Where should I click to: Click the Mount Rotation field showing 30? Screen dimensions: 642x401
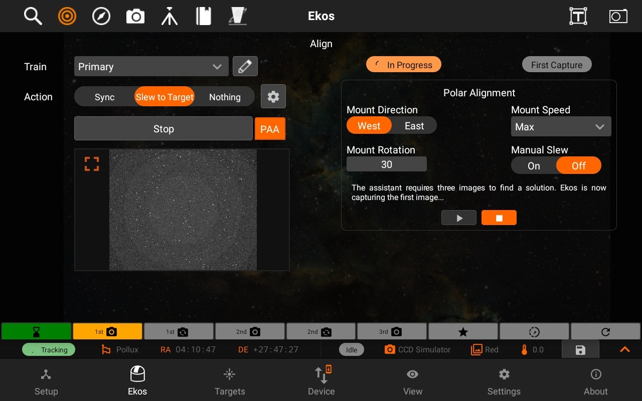pyautogui.click(x=387, y=164)
